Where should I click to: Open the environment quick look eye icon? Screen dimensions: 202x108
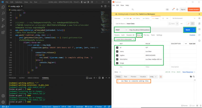tap(199, 18)
